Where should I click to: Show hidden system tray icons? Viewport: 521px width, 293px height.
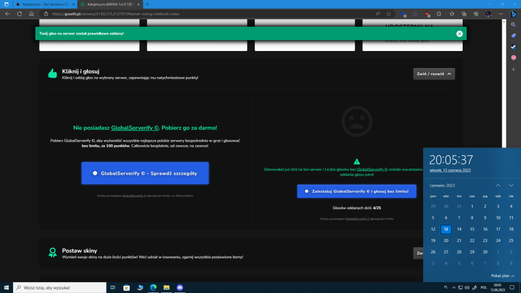[454, 288]
